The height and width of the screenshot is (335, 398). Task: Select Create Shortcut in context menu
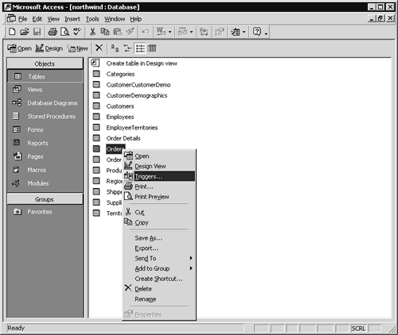(159, 279)
